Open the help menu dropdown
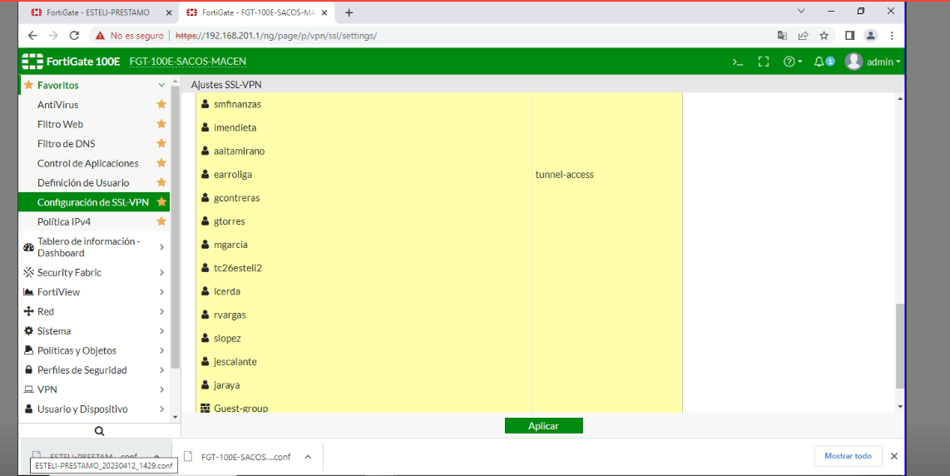The image size is (950, 476). tap(793, 62)
